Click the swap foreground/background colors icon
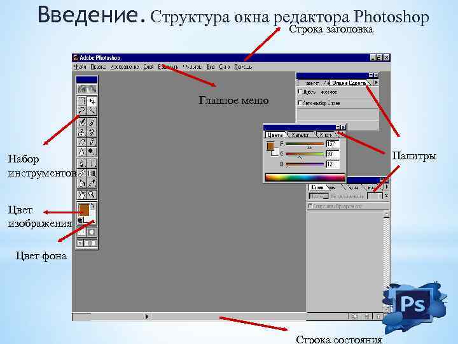Screen dimensions: 458x344 (x=93, y=206)
